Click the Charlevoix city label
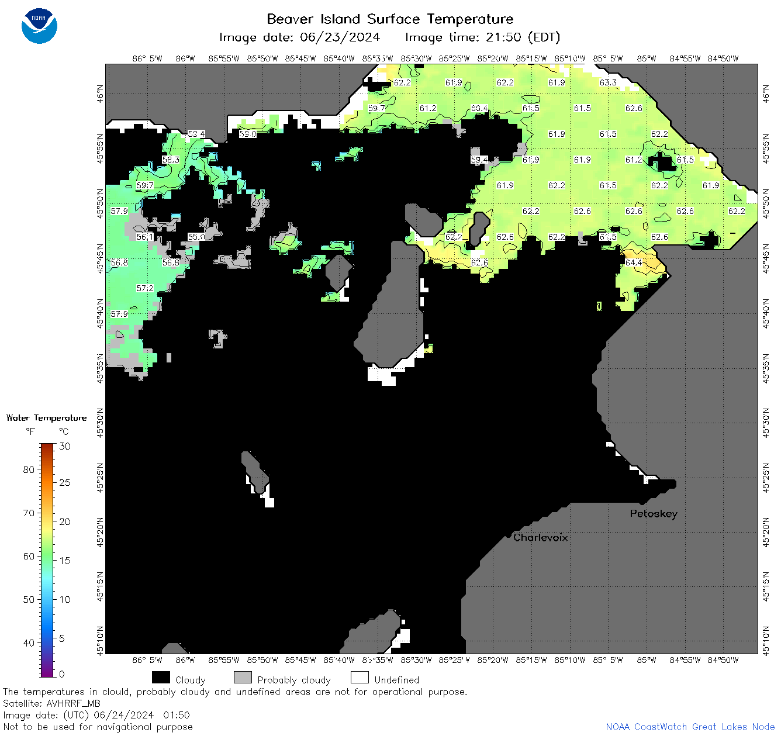781x736 pixels. [540, 537]
